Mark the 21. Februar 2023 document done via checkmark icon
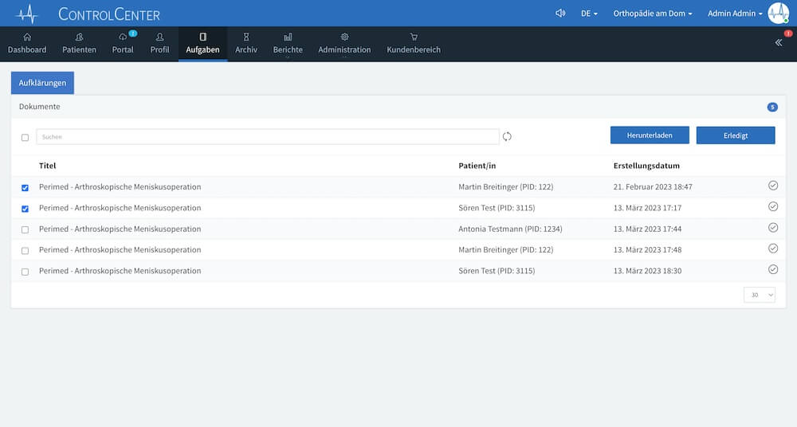Image resolution: width=797 pixels, height=427 pixels. click(x=772, y=186)
